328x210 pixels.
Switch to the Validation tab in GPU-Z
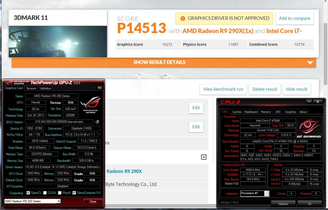click(x=45, y=88)
